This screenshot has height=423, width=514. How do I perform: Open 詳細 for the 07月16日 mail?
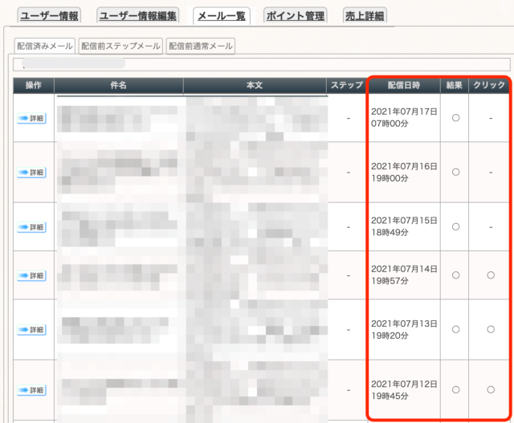coord(31,173)
